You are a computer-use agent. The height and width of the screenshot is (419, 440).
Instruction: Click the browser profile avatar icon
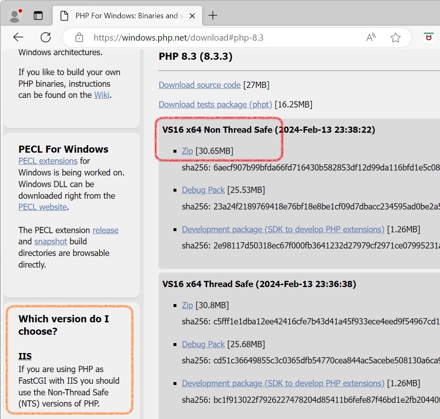[x=15, y=16]
